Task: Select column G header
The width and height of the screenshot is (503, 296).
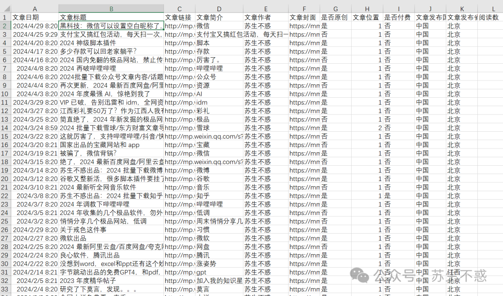Action: pos(335,9)
